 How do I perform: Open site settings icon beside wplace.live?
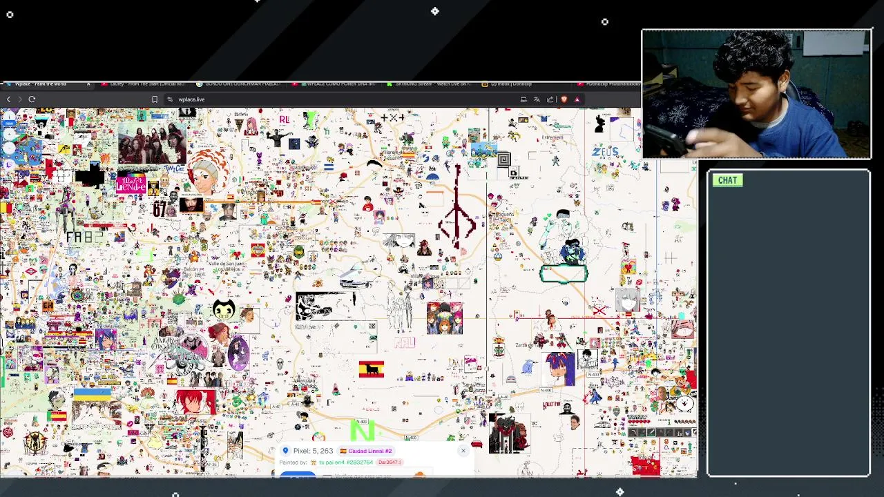(170, 99)
